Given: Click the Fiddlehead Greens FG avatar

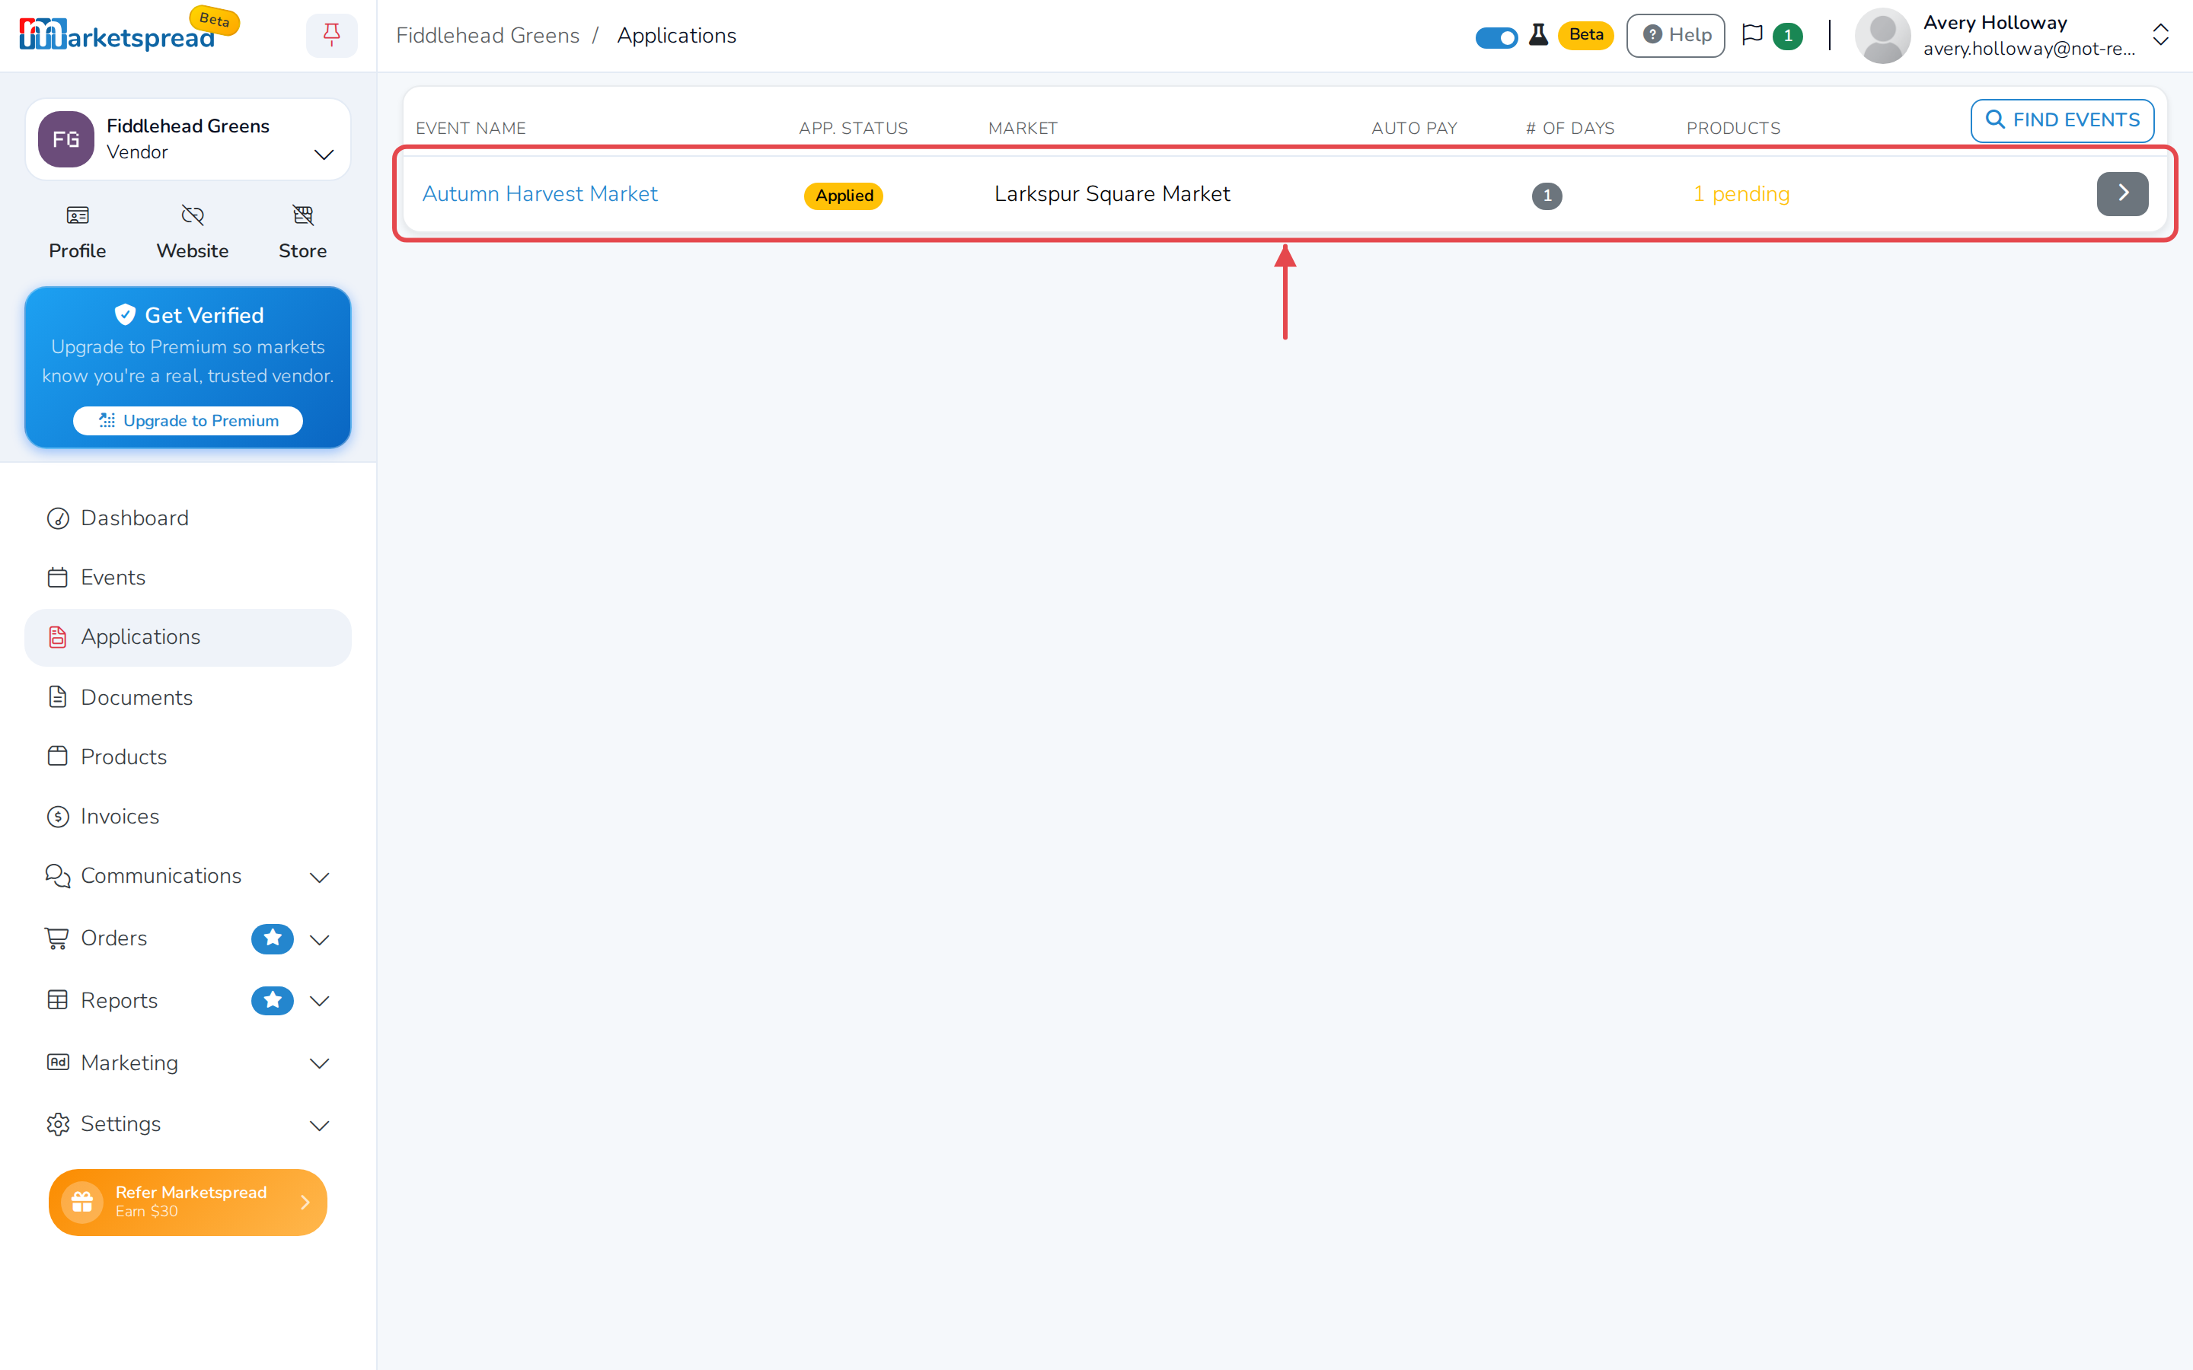Looking at the screenshot, I should tap(66, 139).
